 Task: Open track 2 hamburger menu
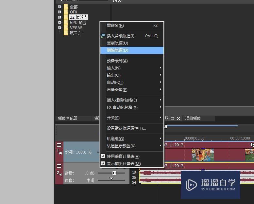pos(59,166)
